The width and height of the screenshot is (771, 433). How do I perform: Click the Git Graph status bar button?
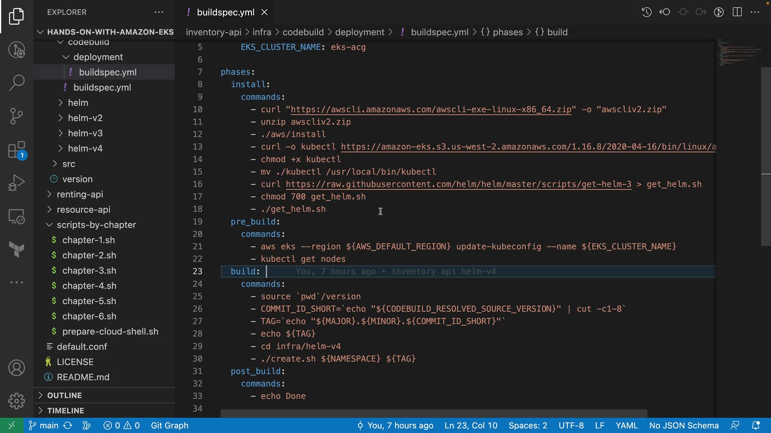169,425
